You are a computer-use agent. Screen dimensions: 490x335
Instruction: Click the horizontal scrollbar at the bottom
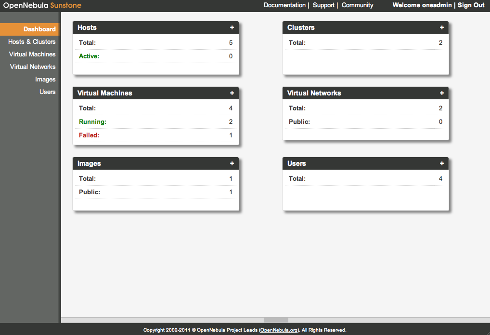point(275,320)
